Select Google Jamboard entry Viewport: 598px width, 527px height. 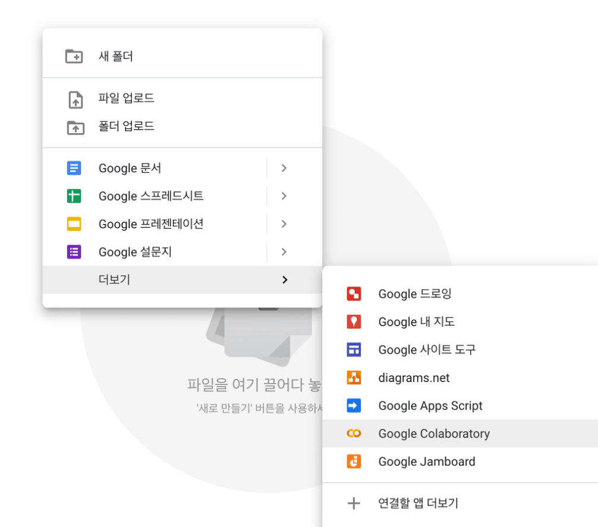tap(460, 462)
